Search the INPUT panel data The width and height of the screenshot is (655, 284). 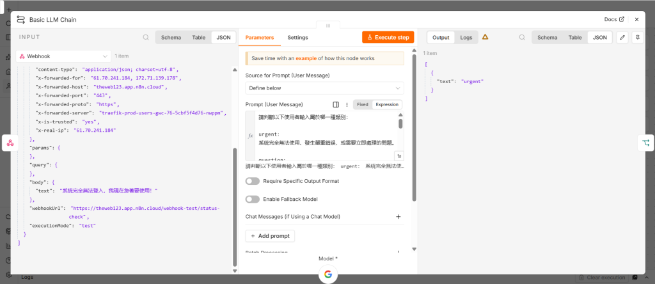[146, 37]
